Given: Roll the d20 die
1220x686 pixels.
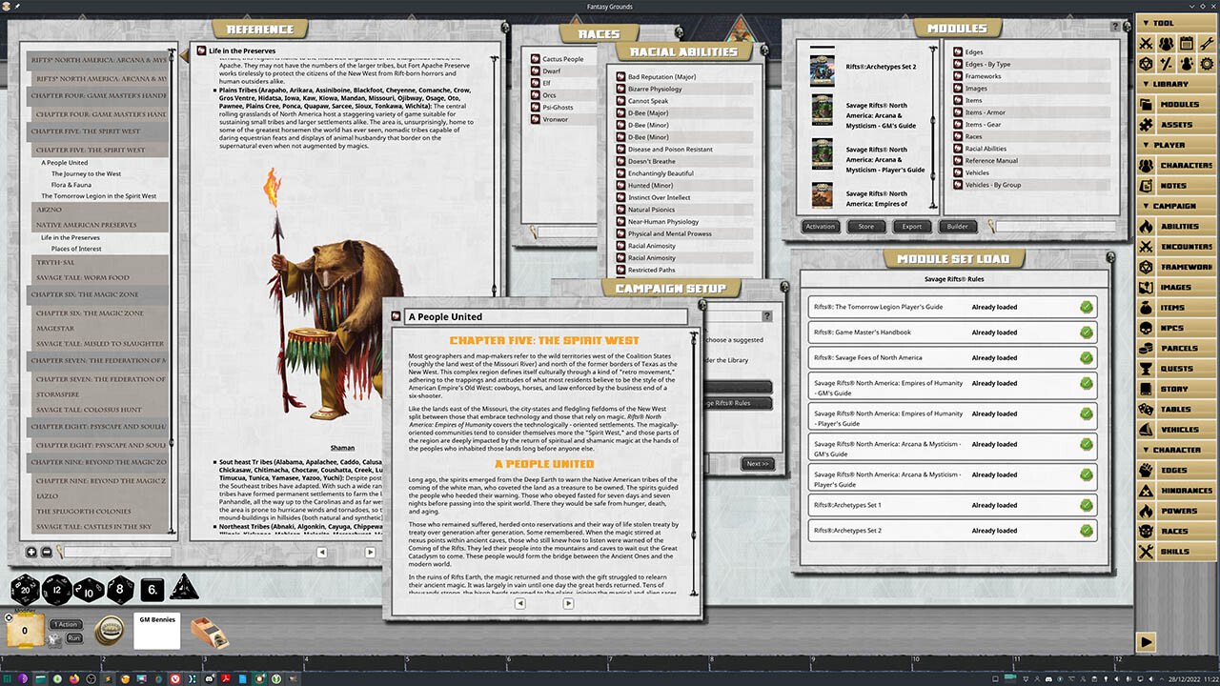Looking at the screenshot, I should click(26, 591).
